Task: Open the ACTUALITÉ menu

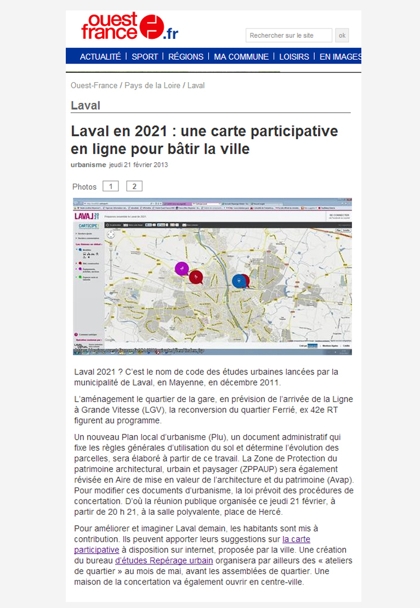Action: click(x=100, y=56)
